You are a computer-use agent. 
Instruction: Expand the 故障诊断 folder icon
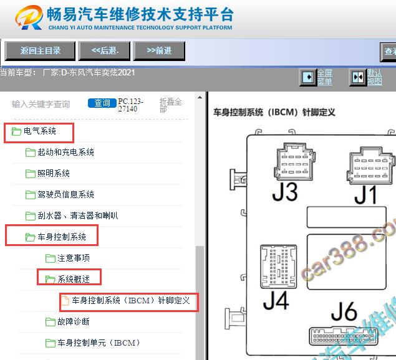tap(51, 322)
